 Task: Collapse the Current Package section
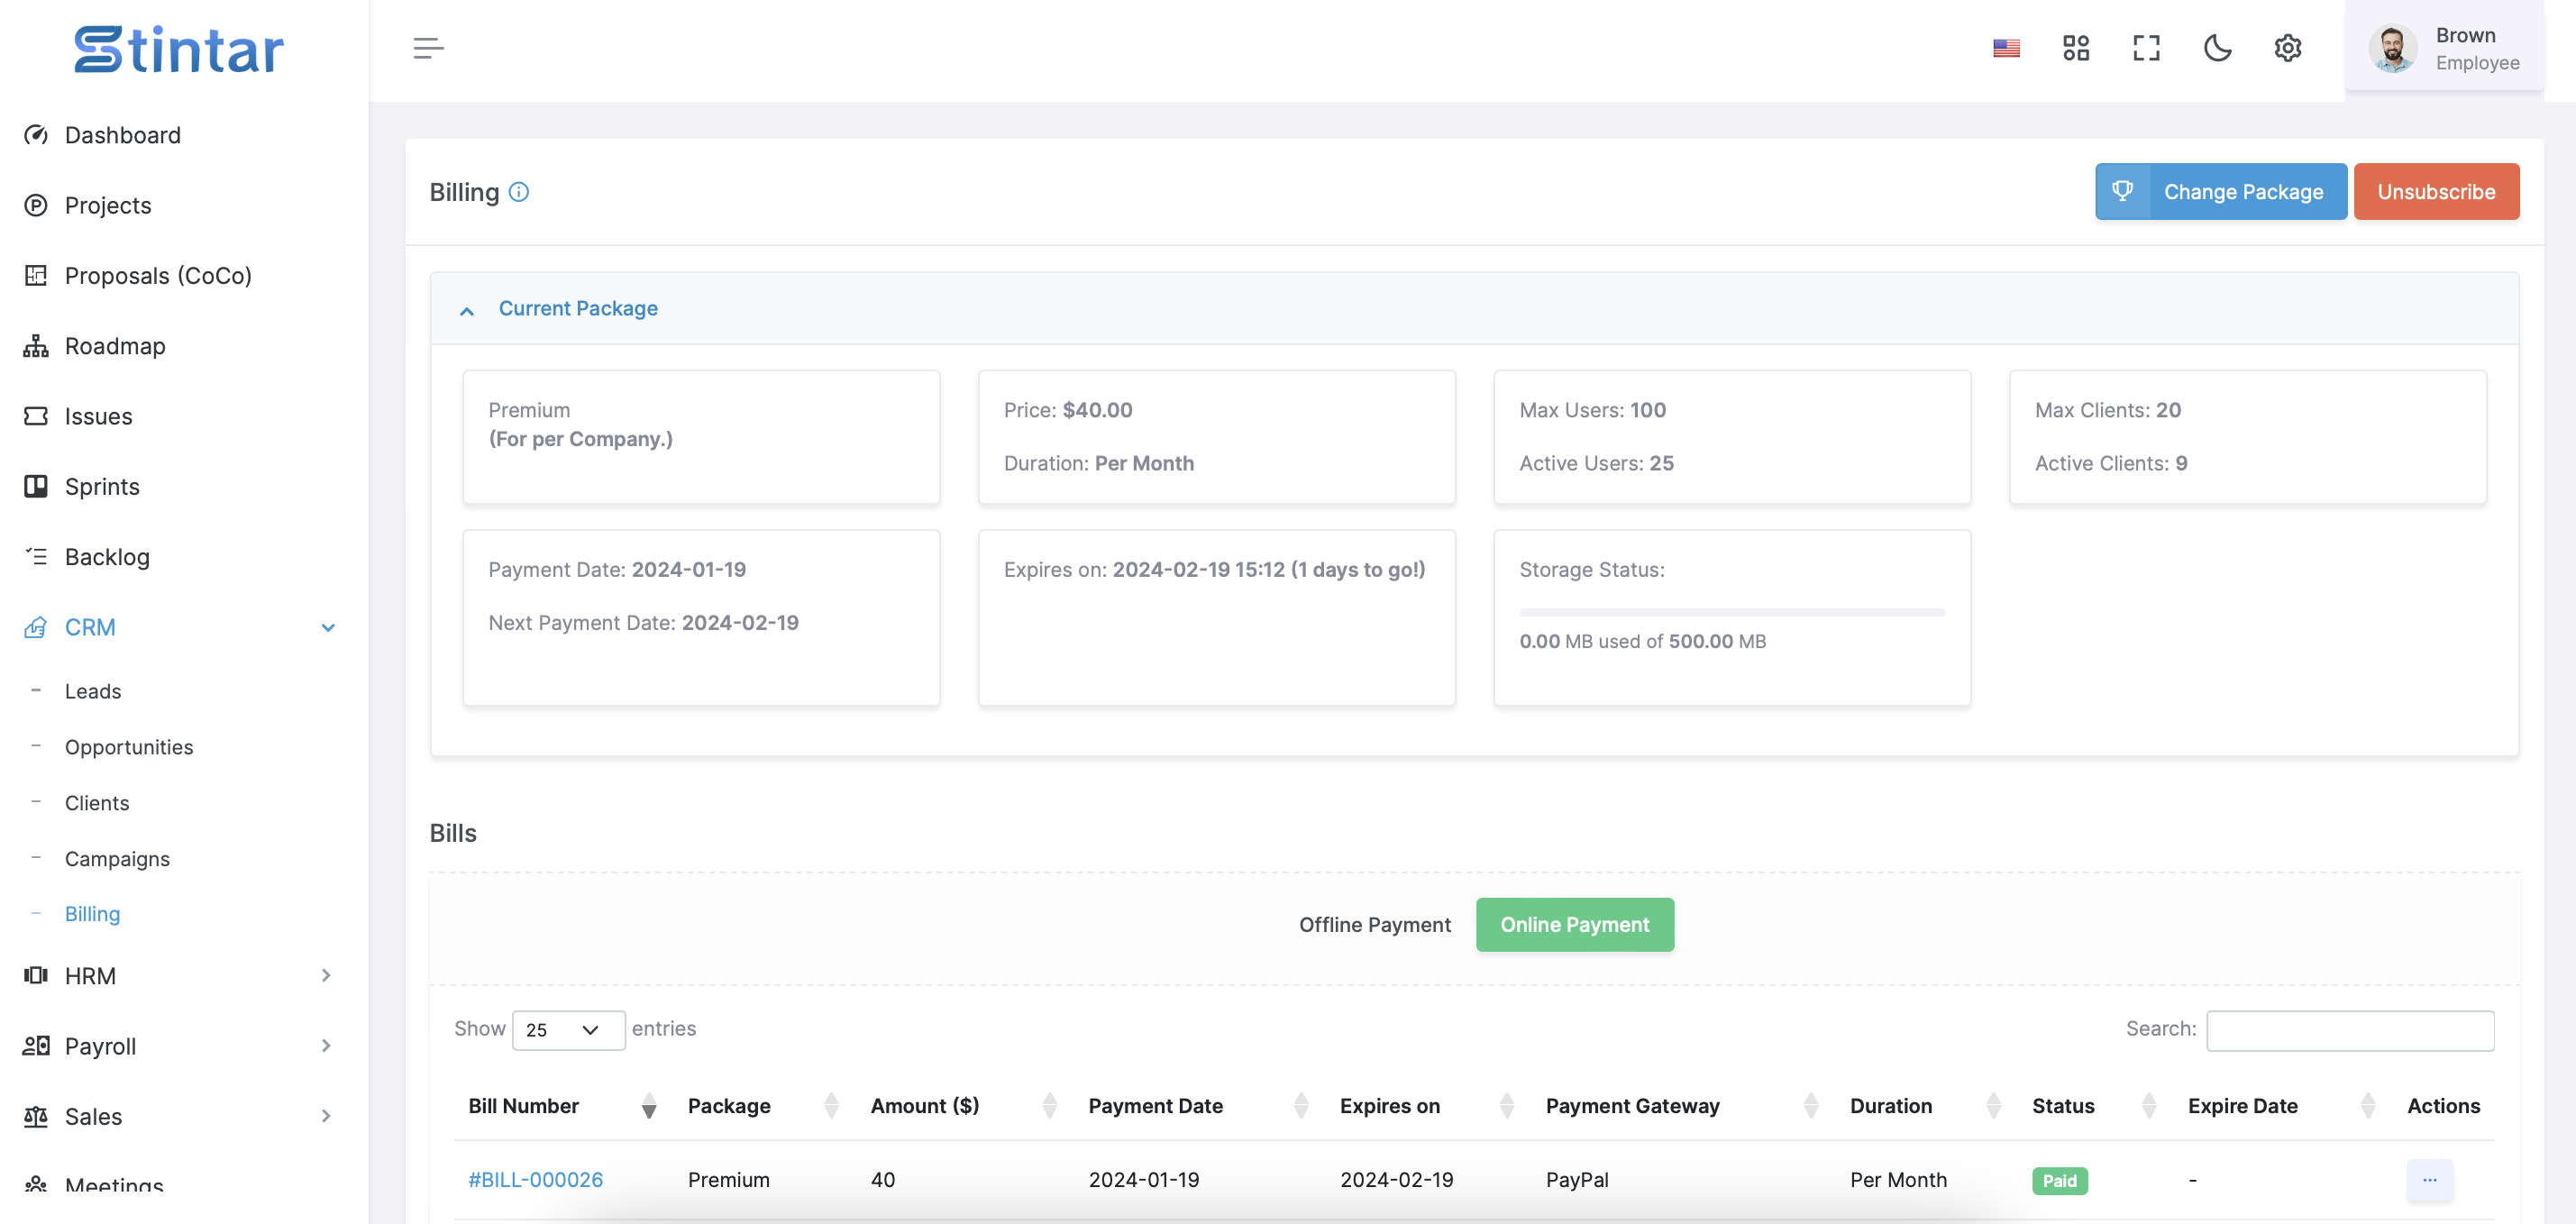pos(467,310)
